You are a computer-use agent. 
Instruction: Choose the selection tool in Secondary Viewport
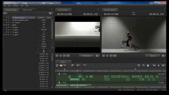click(x=104, y=56)
